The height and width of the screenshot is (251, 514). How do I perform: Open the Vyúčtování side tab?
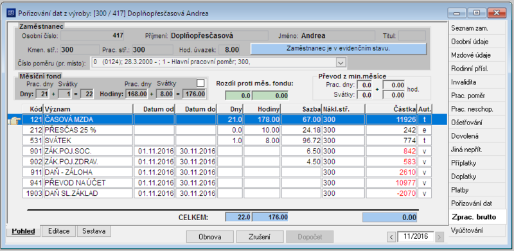(477, 230)
